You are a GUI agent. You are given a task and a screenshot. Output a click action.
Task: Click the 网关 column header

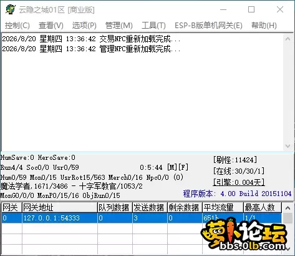pyautogui.click(x=12, y=207)
